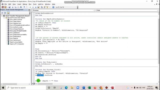Select Form_EmployeeList in project tree
160x90 pixels.
click(x=15, y=36)
